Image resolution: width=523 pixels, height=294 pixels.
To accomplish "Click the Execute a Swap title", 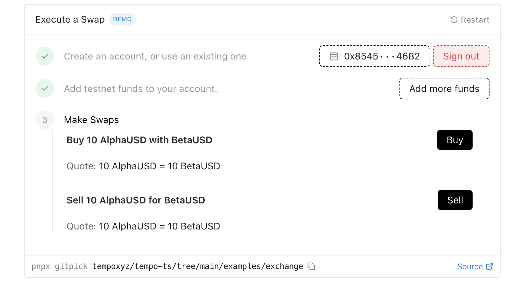I will click(70, 20).
